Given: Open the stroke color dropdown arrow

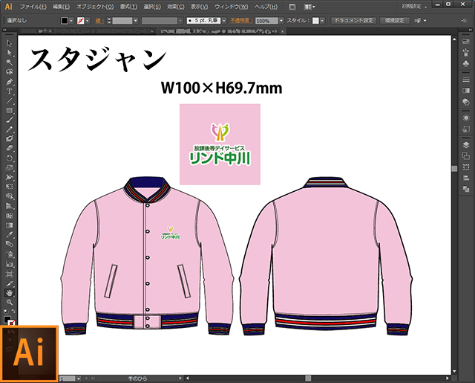Looking at the screenshot, I should (x=88, y=21).
